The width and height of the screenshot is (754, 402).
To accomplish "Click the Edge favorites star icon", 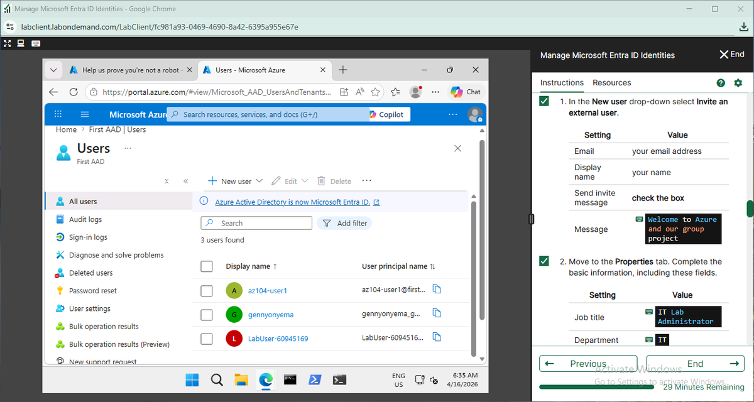I will point(376,92).
